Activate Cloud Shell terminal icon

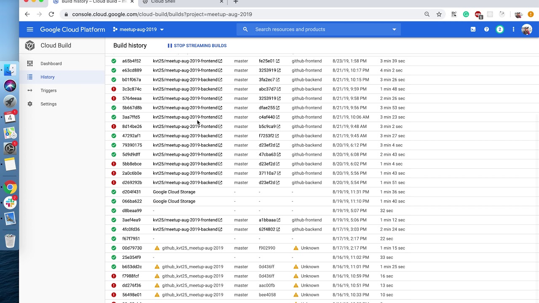[473, 29]
